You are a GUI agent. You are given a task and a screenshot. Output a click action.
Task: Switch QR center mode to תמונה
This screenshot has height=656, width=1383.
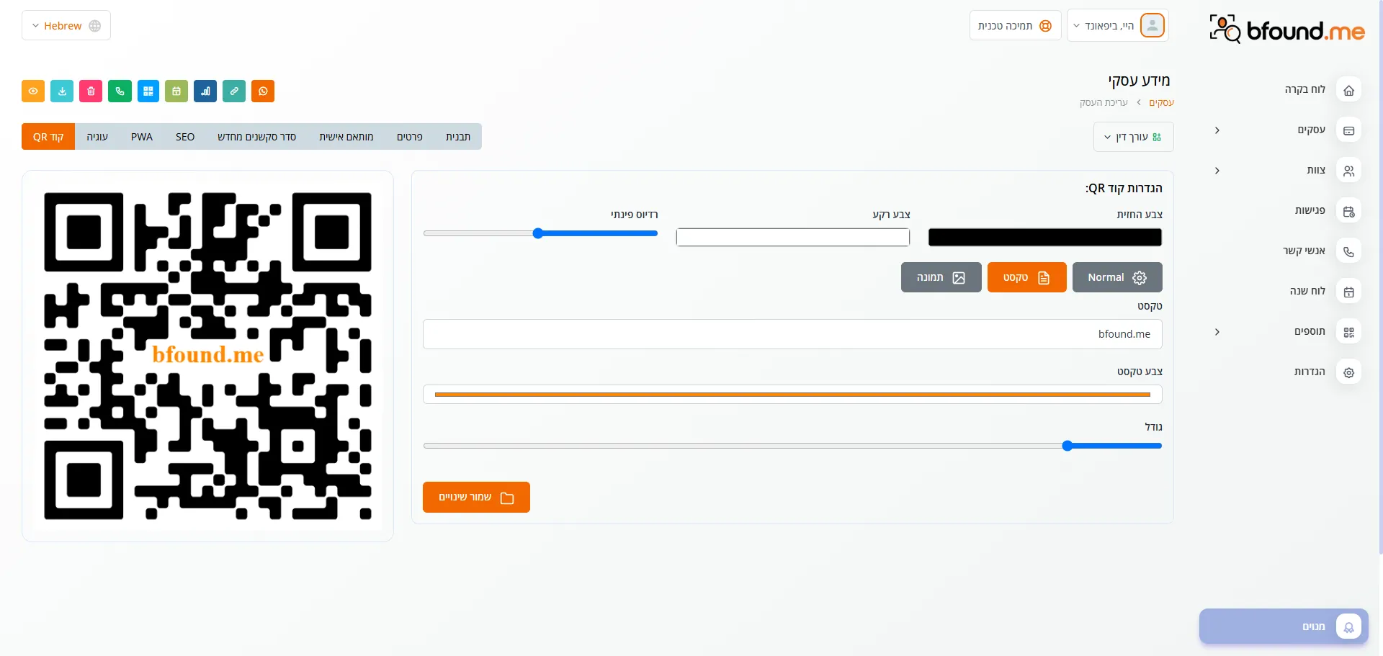[941, 277]
